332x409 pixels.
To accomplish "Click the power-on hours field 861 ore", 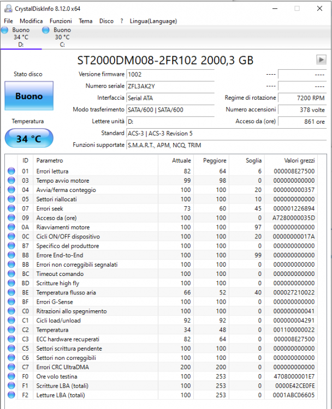I will click(302, 121).
